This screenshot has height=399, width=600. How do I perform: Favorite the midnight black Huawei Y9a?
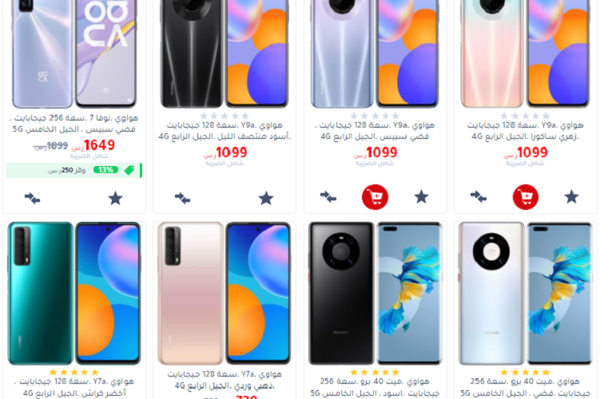point(266,199)
